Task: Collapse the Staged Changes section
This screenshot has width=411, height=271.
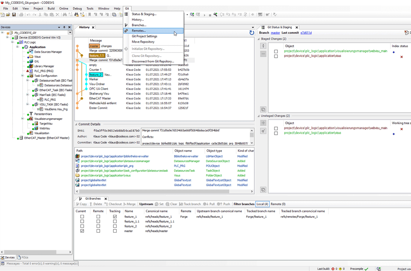Action: [x=259, y=39]
